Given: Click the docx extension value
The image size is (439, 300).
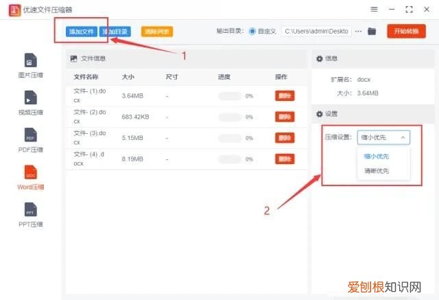Looking at the screenshot, I should [x=364, y=80].
